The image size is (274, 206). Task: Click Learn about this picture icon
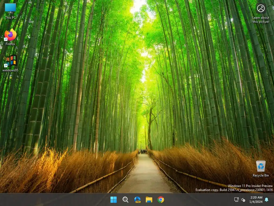(261, 13)
